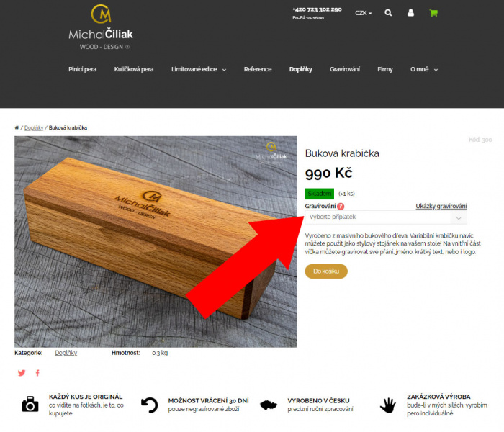Open Ukázky gravírování link
This screenshot has height=432, width=504.
click(x=441, y=207)
